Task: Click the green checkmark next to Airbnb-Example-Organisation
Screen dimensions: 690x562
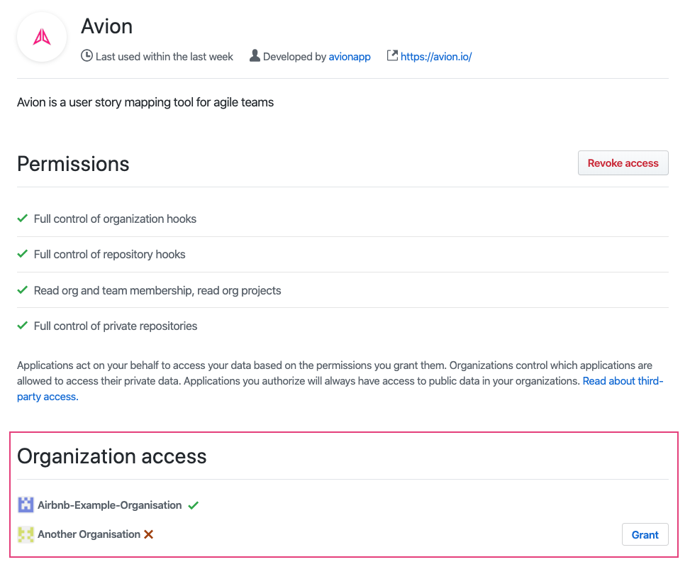Action: click(x=193, y=506)
